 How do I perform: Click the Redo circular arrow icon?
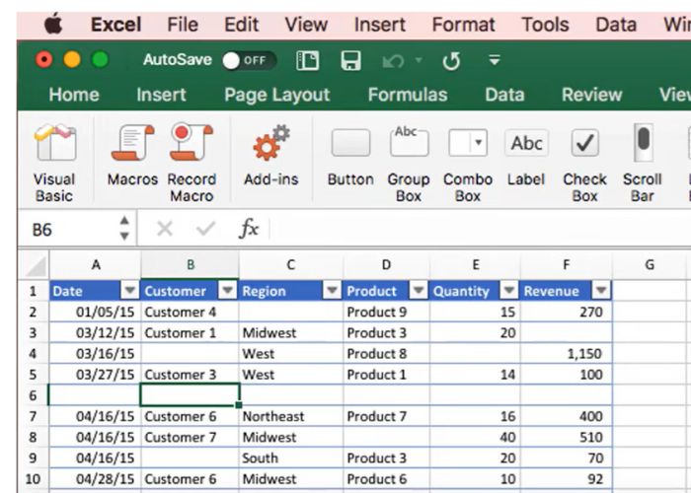click(451, 61)
